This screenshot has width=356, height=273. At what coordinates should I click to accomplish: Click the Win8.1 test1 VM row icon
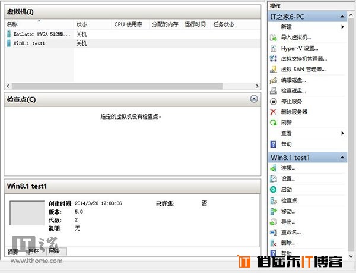9,43
